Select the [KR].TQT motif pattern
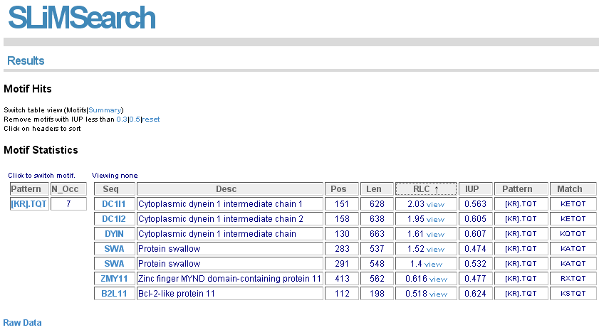This screenshot has height=330, width=599. tap(28, 204)
